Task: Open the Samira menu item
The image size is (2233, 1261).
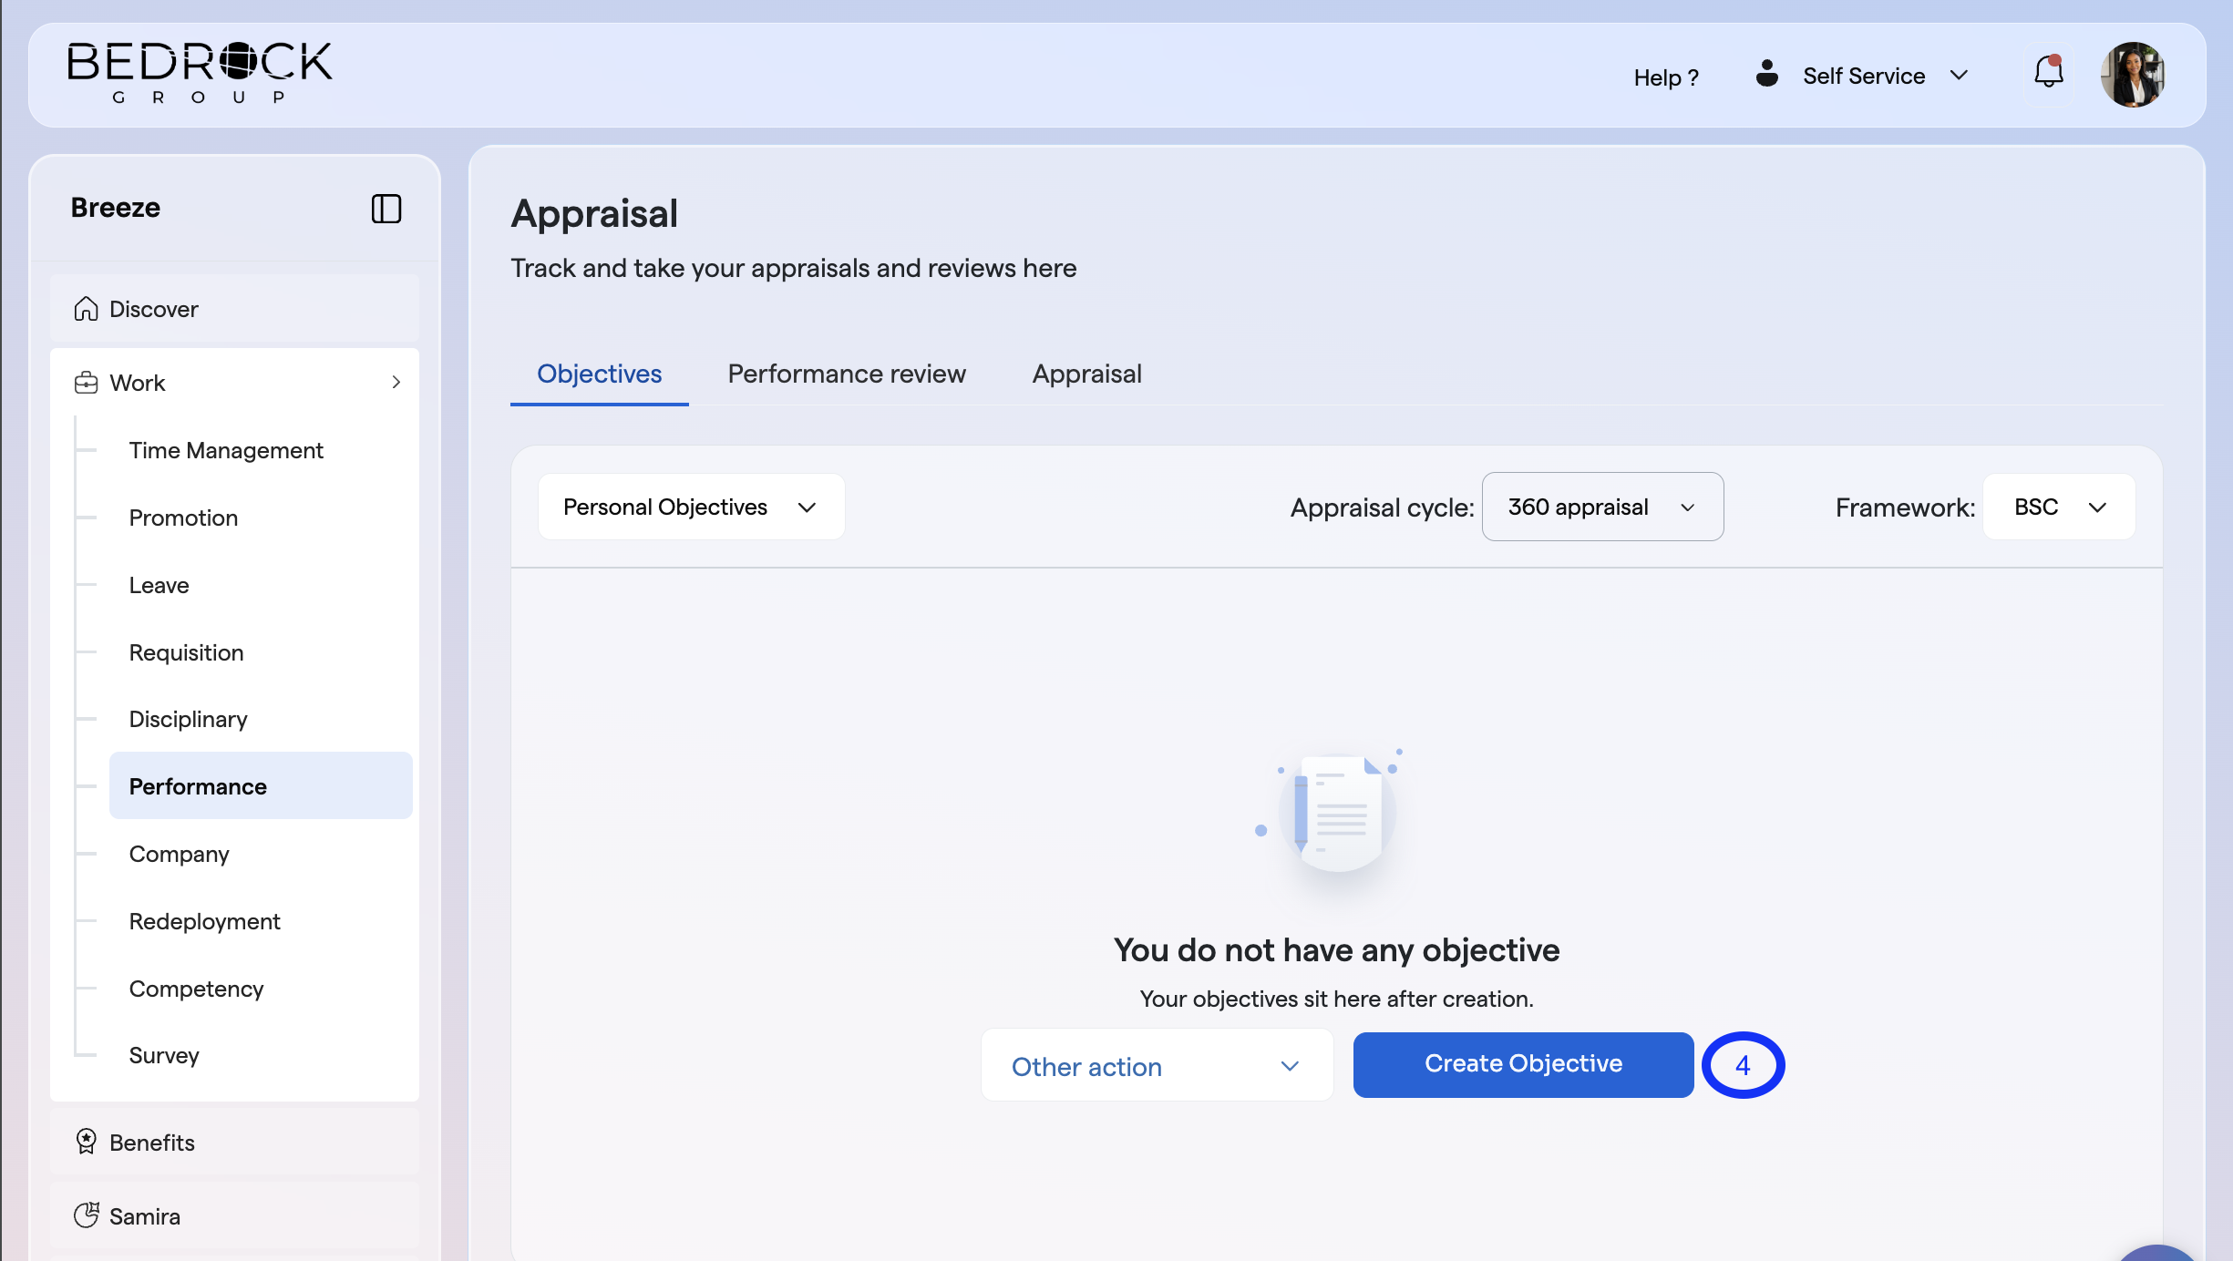Action: 234,1215
